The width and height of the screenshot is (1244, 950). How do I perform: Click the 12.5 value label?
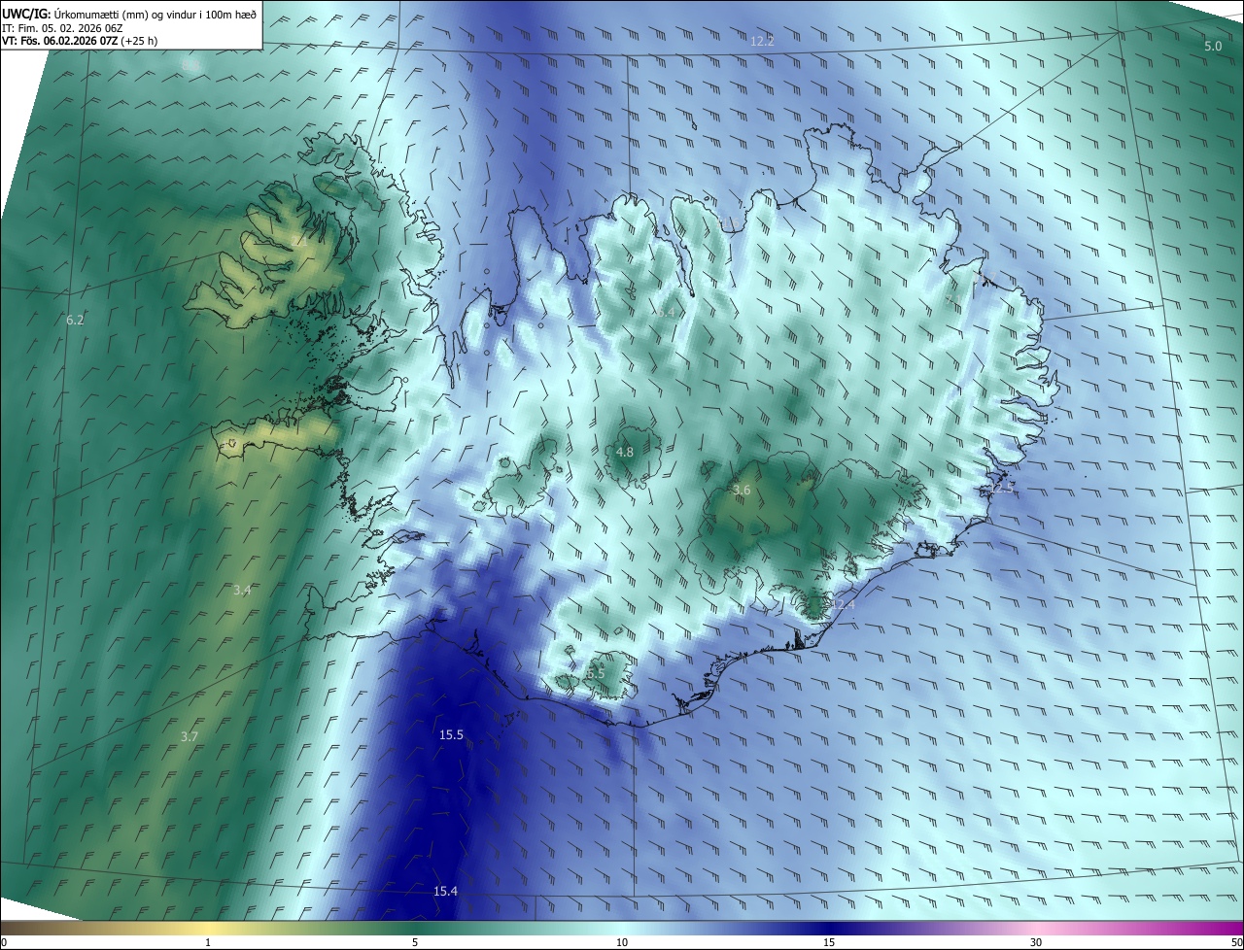coord(1002,488)
